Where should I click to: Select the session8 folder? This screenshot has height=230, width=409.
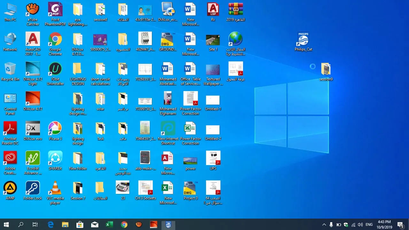coord(100,12)
